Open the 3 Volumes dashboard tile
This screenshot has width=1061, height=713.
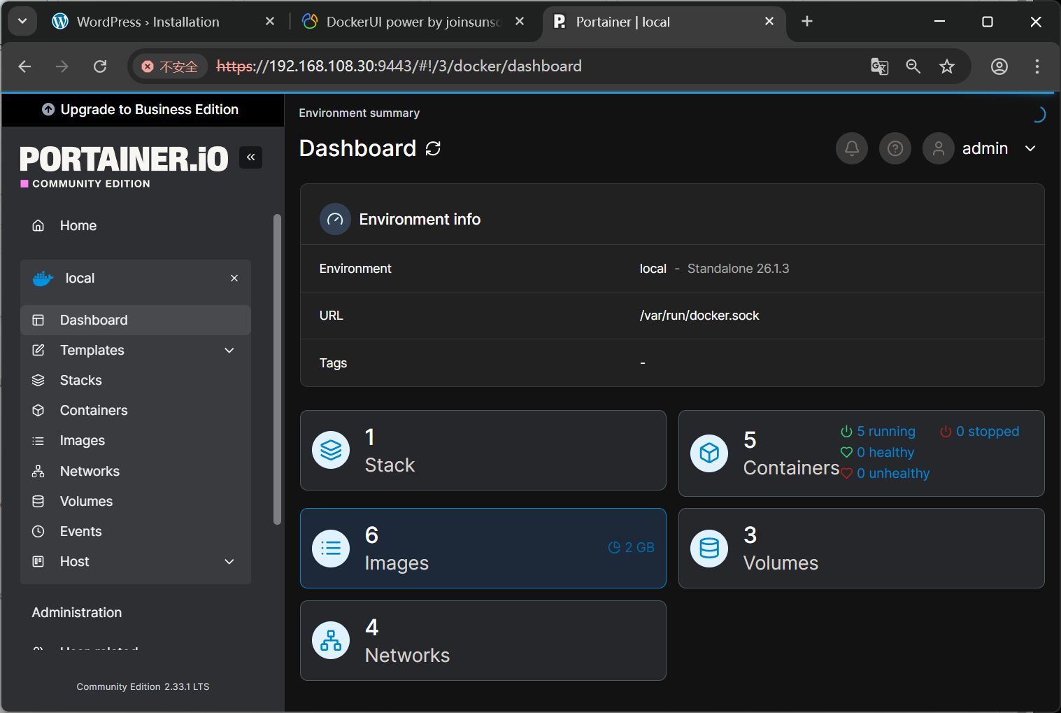pos(862,548)
